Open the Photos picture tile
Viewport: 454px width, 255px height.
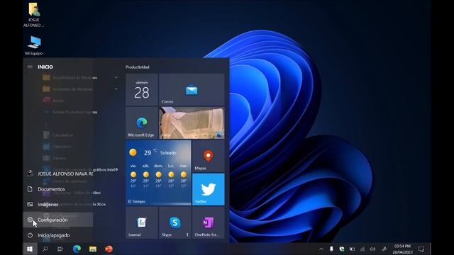pyautogui.click(x=192, y=123)
